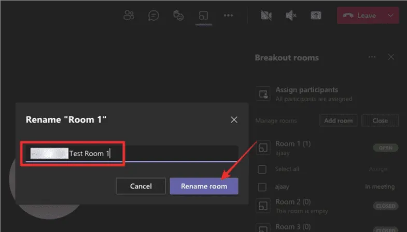Image resolution: width=407 pixels, height=232 pixels.
Task: Open Breakout rooms panel more options
Action: tap(372, 57)
